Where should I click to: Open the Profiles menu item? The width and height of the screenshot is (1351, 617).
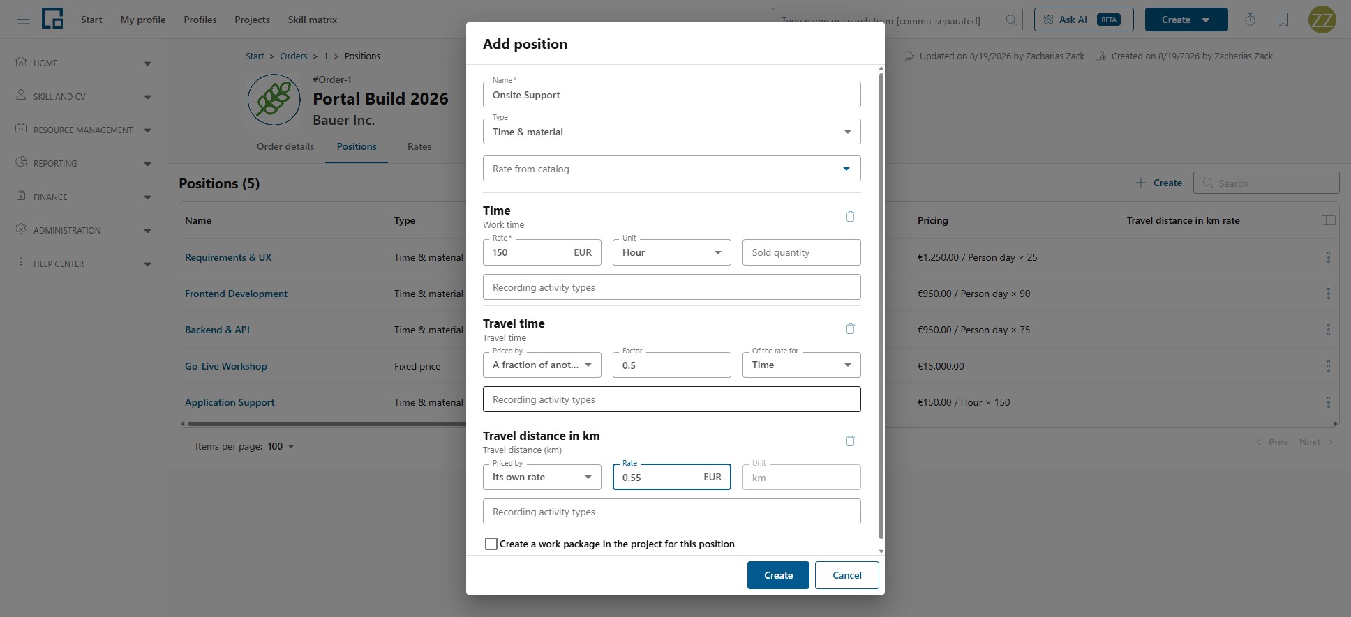click(200, 20)
